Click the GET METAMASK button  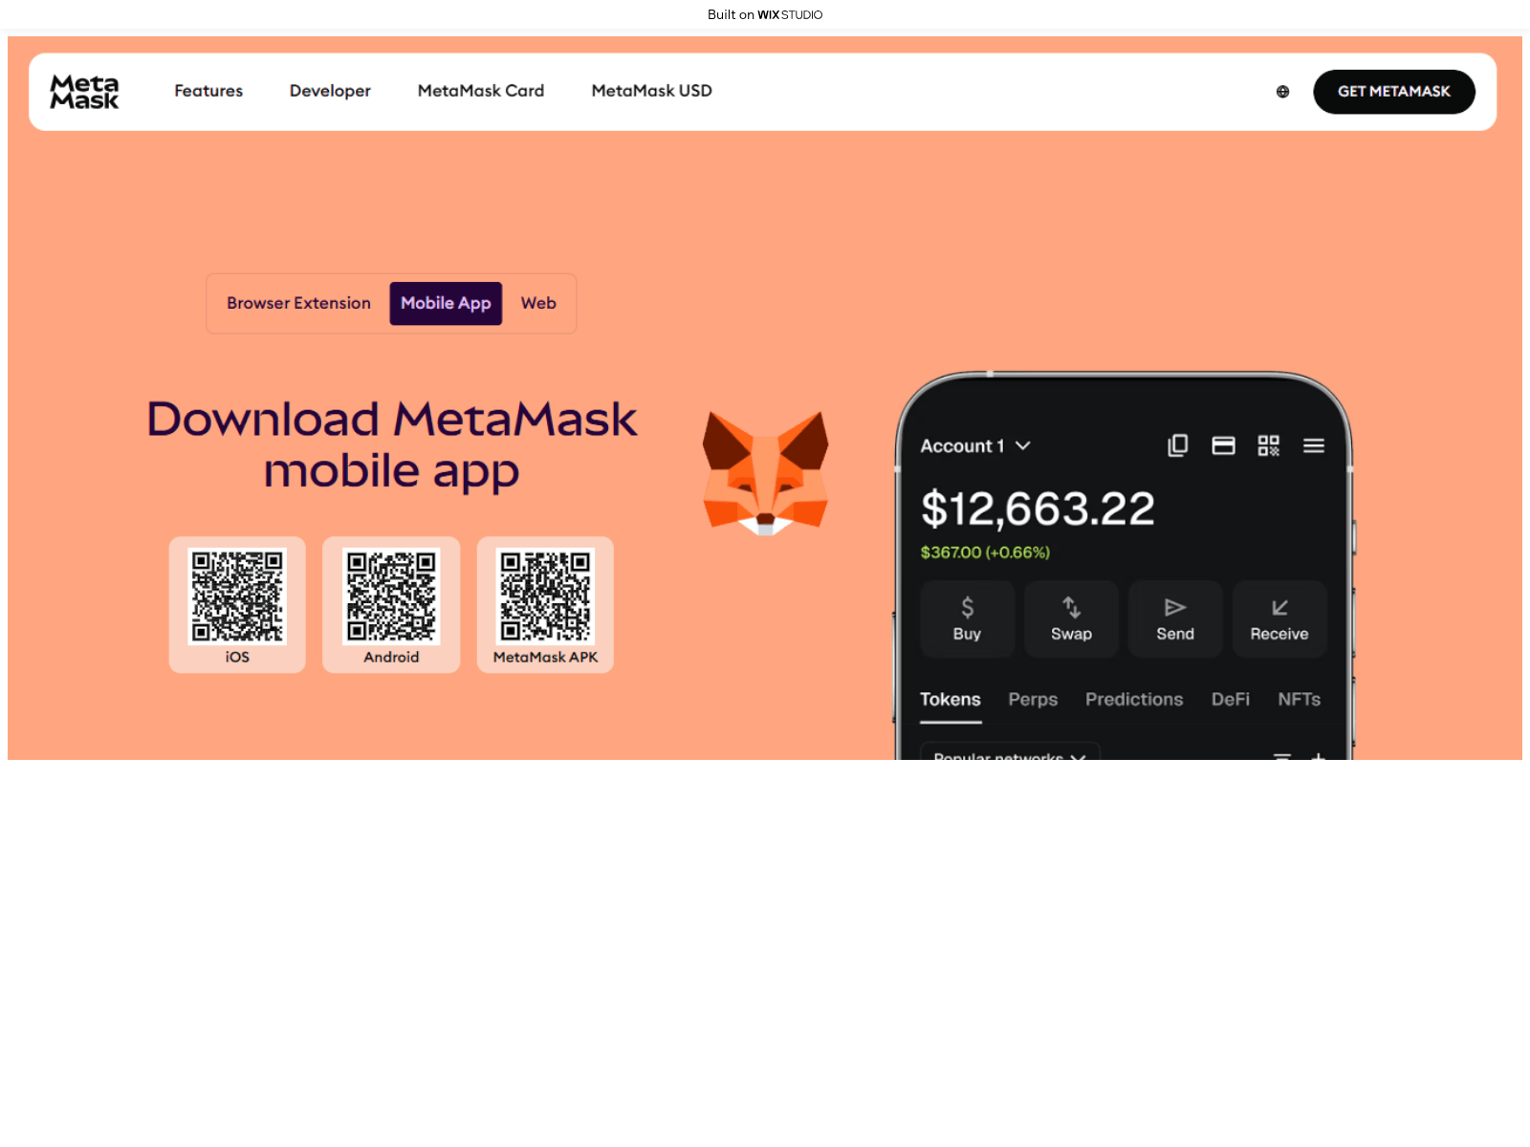pos(1393,92)
